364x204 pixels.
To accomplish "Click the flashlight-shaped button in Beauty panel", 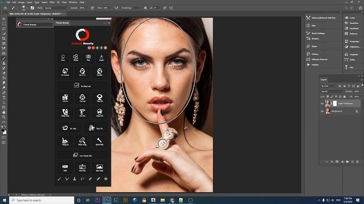I will tap(82, 112).
